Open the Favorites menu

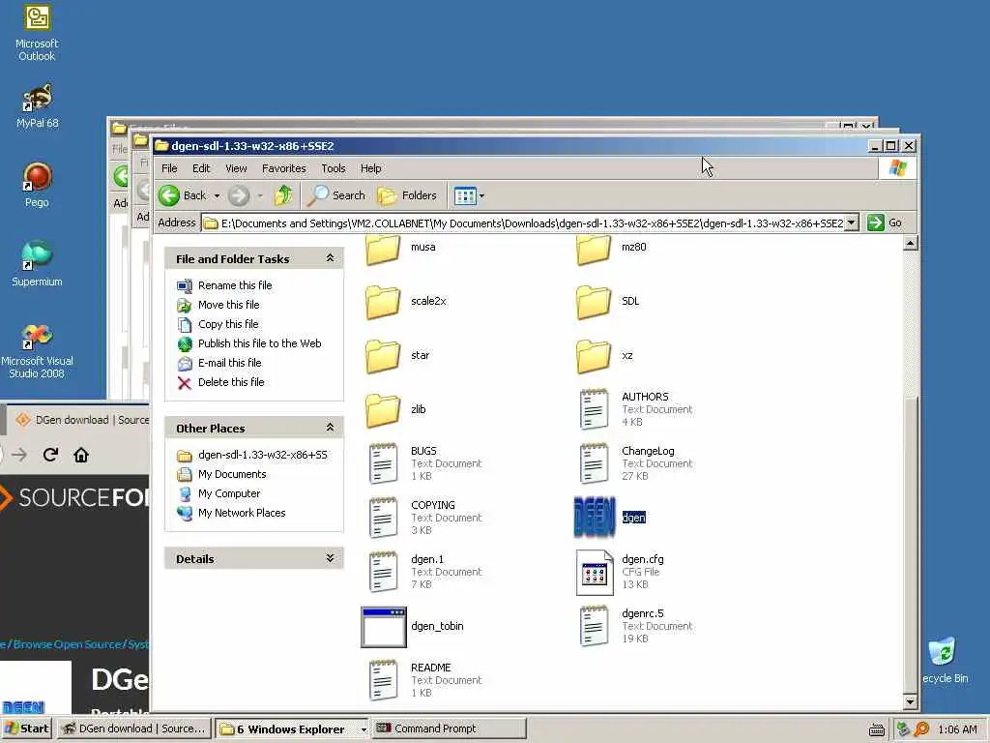283,168
